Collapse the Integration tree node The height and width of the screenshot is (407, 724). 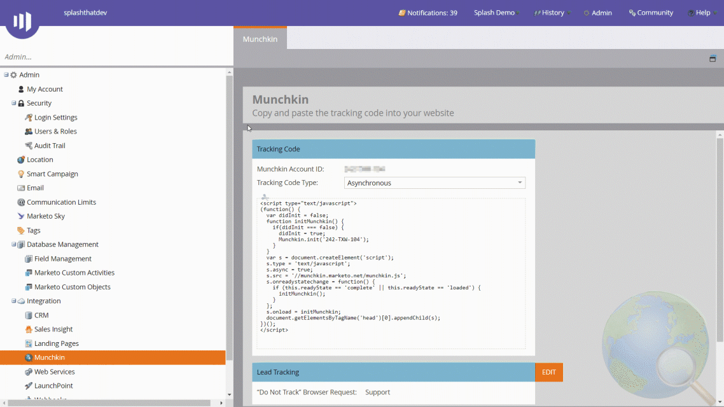(13, 301)
